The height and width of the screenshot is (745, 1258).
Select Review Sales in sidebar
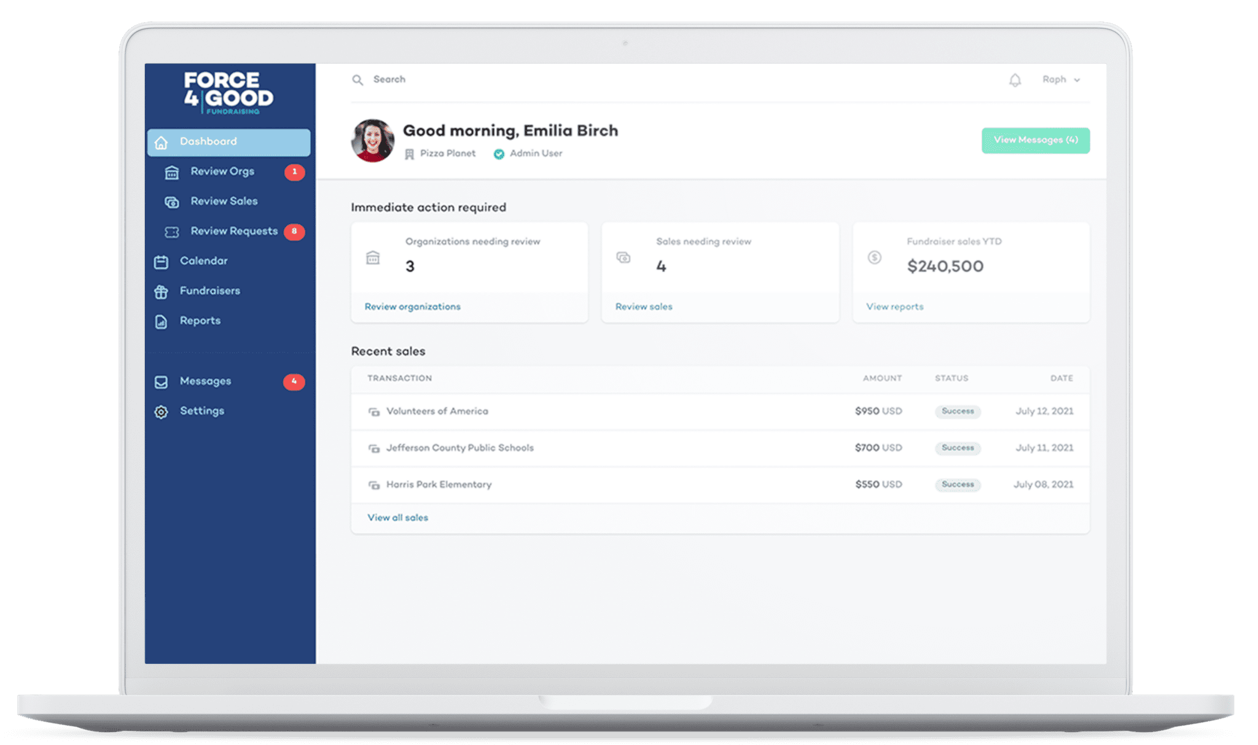tap(224, 201)
